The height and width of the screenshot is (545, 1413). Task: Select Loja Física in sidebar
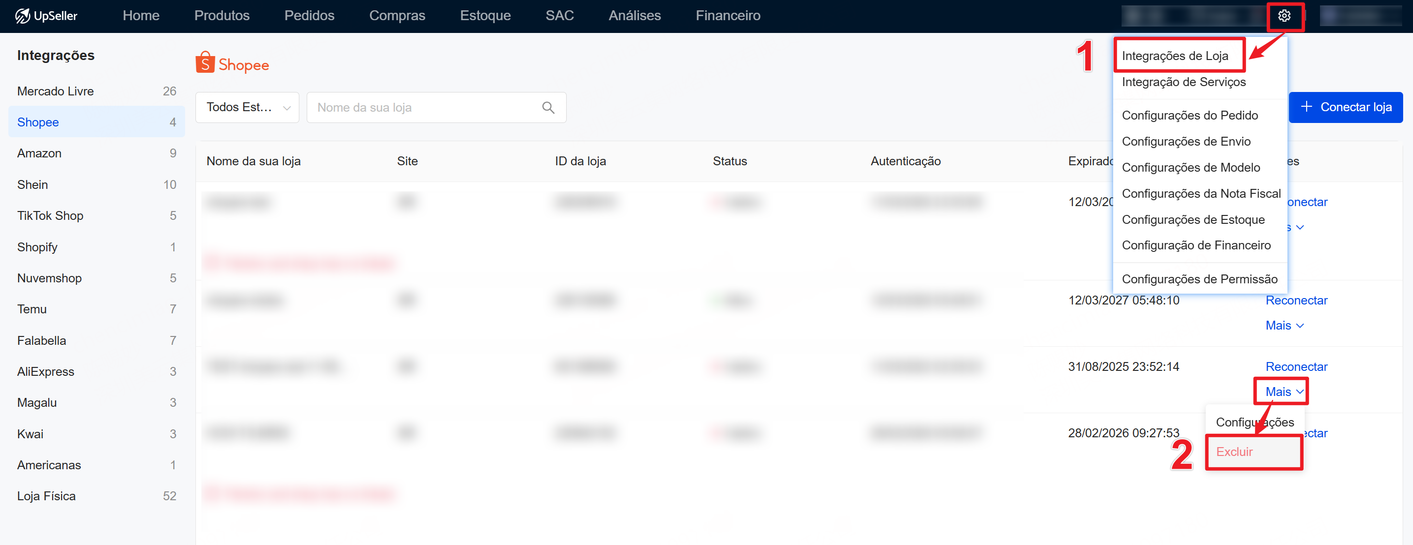pos(46,496)
